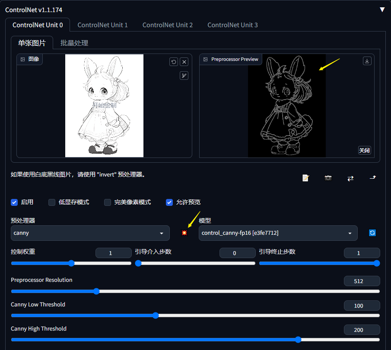The image size is (391, 350).
Task: Adjust the Canny Low Threshold slider
Action: pos(195,315)
